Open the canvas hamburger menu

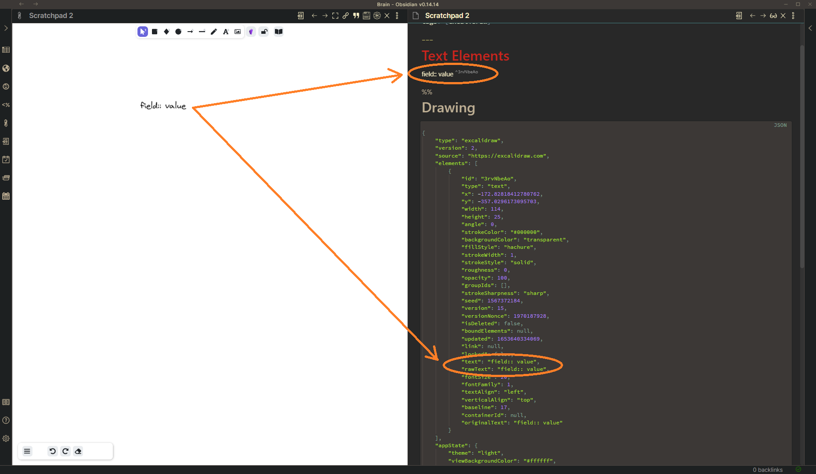27,451
